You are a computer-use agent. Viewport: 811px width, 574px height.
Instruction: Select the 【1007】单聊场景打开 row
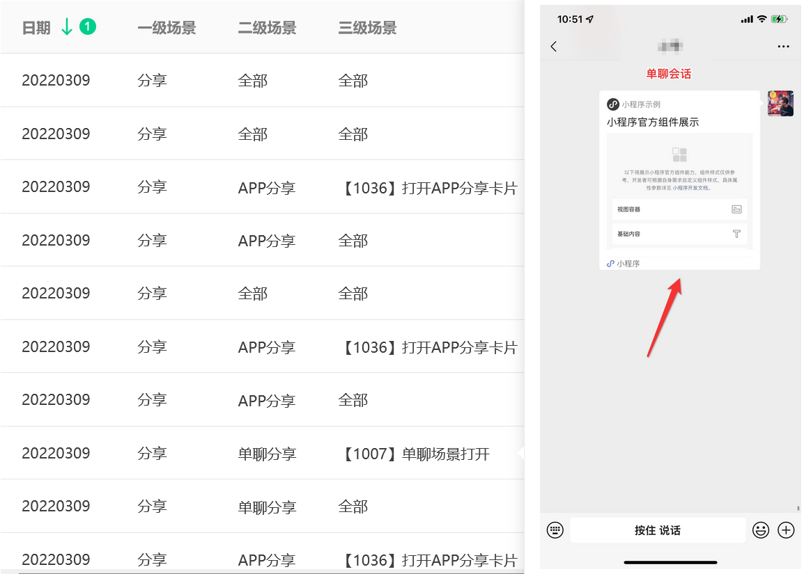pyautogui.click(x=262, y=453)
